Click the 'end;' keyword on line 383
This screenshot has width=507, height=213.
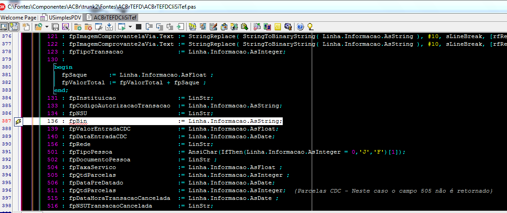[62, 90]
